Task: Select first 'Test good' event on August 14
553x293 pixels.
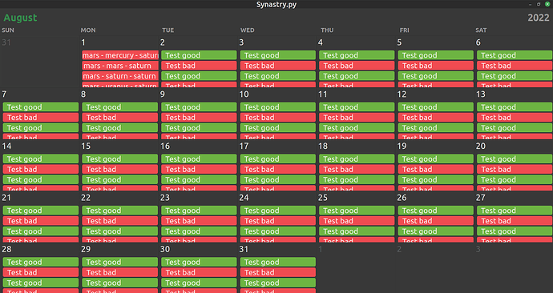Action: 41,159
